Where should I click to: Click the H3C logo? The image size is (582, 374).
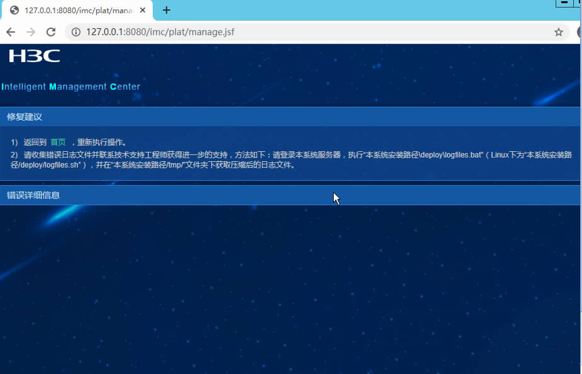34,56
